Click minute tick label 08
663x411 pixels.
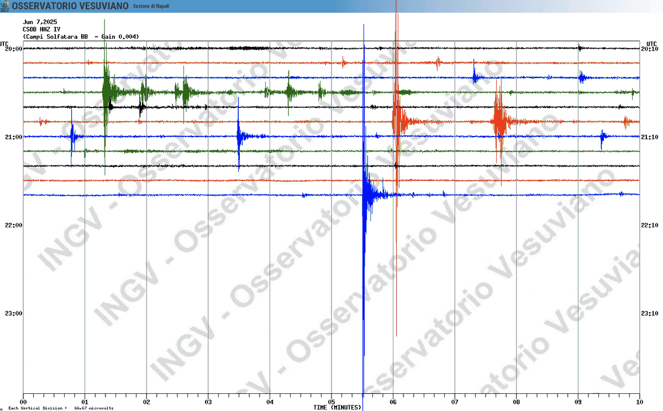(x=516, y=402)
